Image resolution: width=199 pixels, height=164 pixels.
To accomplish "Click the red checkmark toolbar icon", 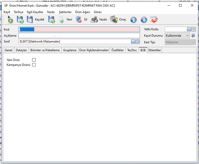I will tap(154, 20).
